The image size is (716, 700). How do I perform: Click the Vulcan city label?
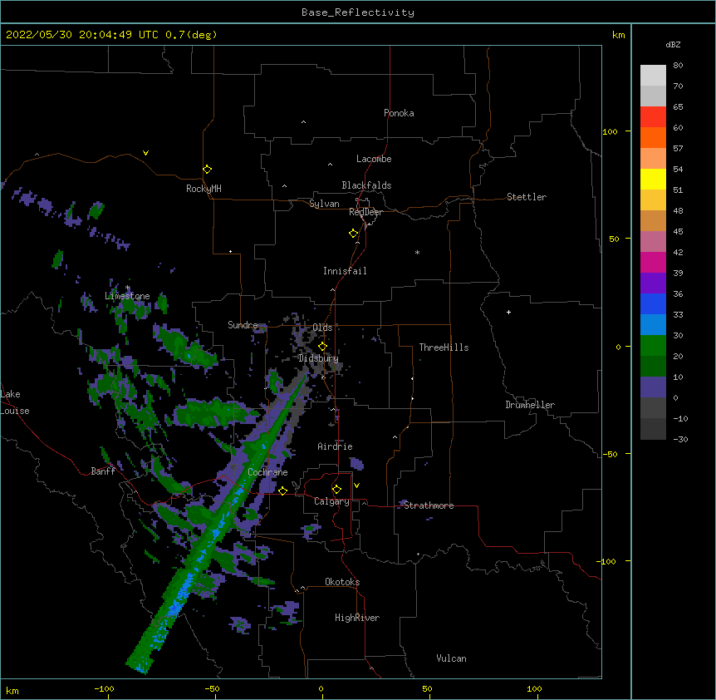click(451, 658)
